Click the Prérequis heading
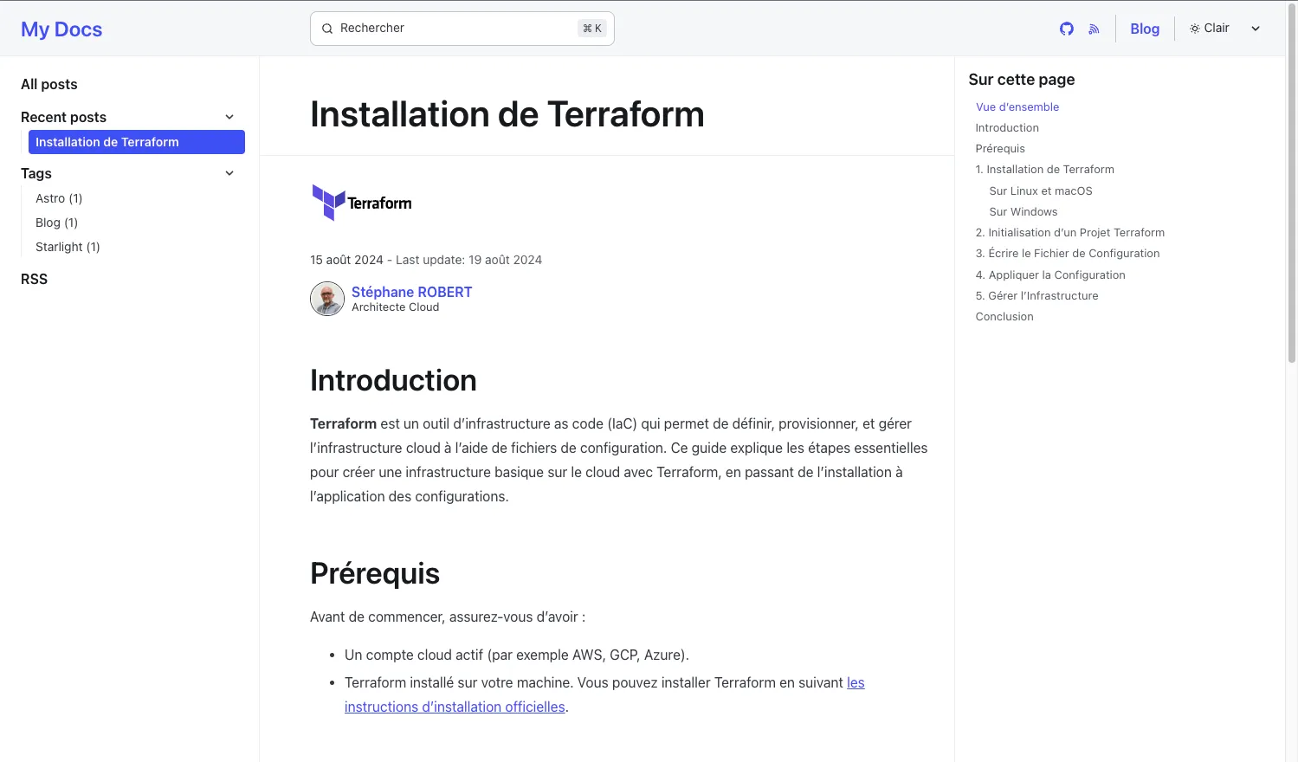The width and height of the screenshot is (1298, 762). (375, 573)
